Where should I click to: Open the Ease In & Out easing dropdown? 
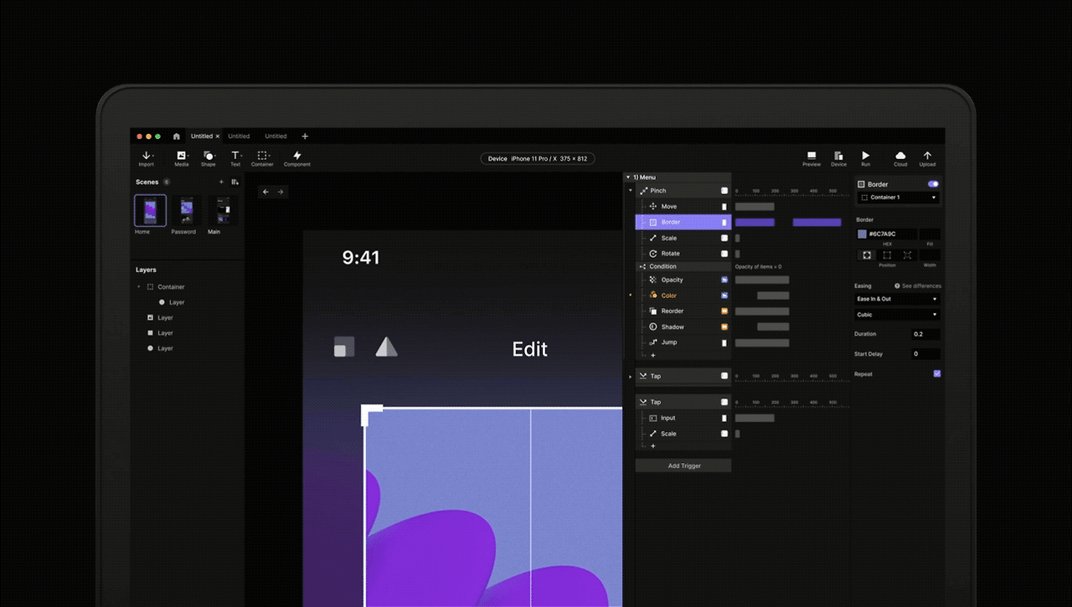[x=896, y=298]
